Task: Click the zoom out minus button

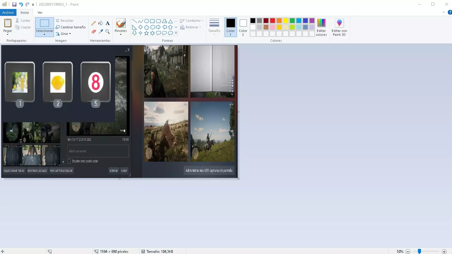Action: tap(408, 252)
